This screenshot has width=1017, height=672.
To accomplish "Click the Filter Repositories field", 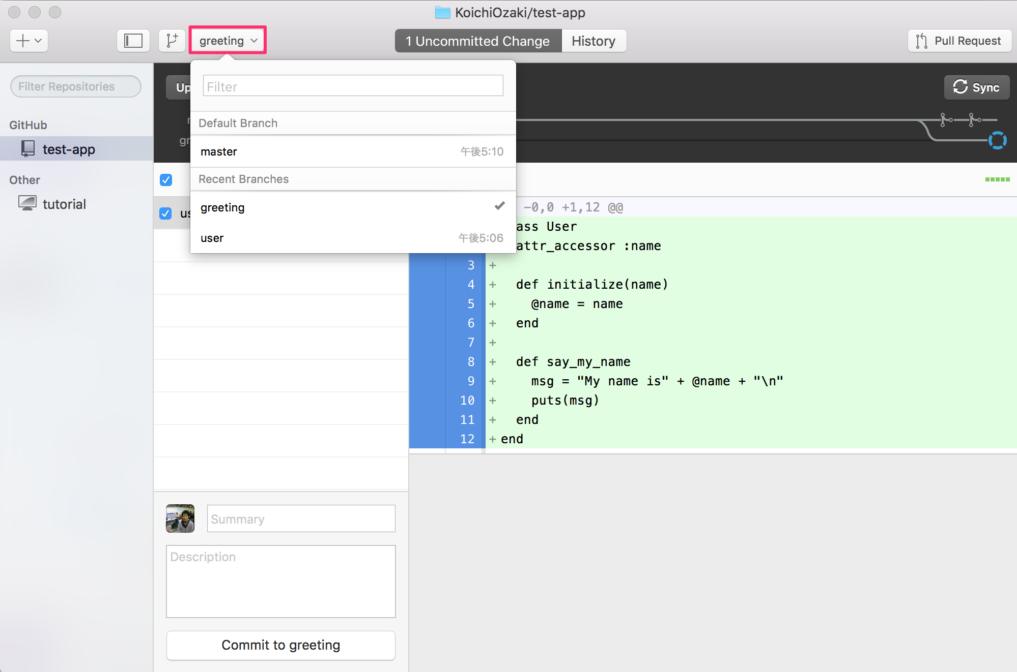I will click(x=76, y=86).
